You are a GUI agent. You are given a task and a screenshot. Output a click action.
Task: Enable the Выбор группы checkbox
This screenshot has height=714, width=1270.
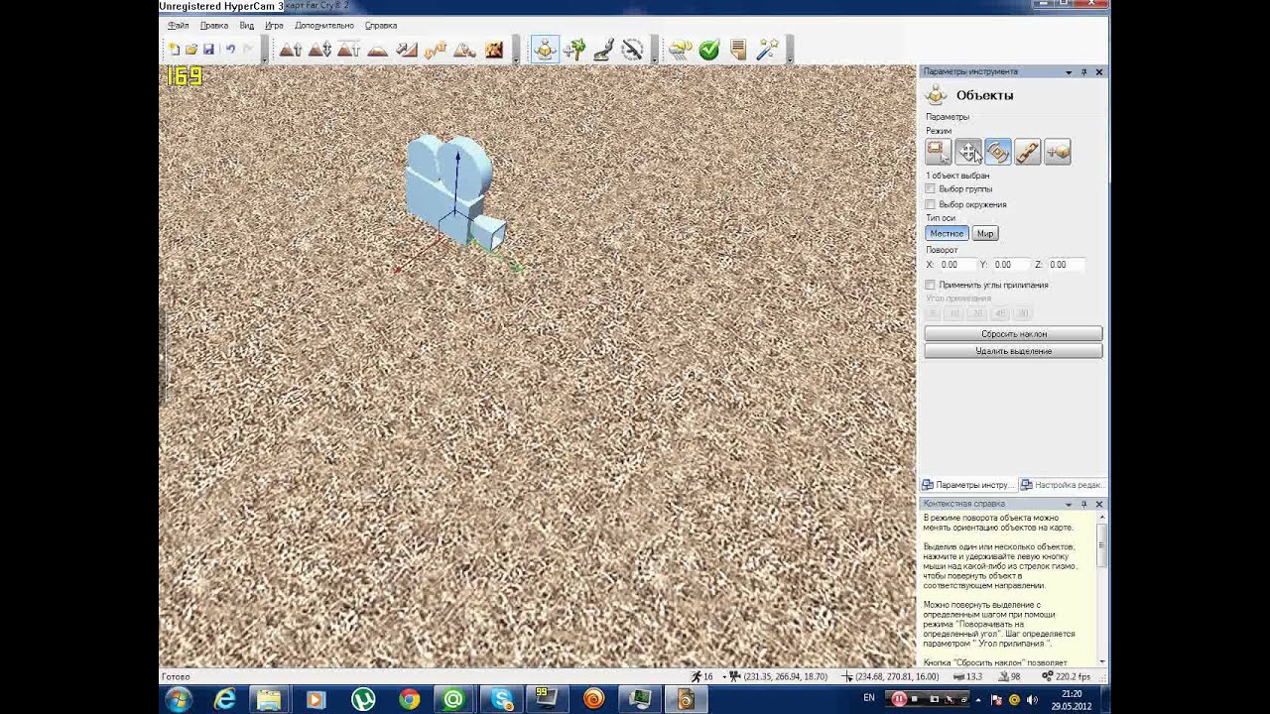coord(931,188)
